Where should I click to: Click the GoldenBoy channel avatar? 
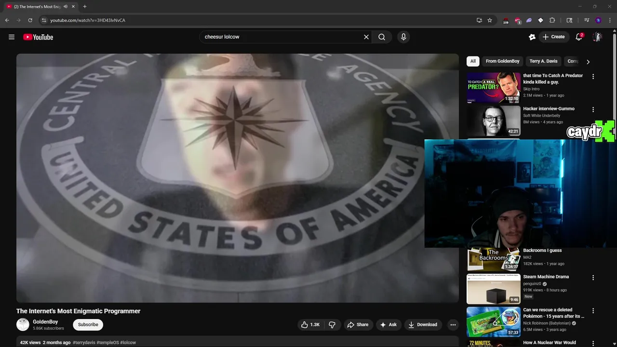point(23,325)
